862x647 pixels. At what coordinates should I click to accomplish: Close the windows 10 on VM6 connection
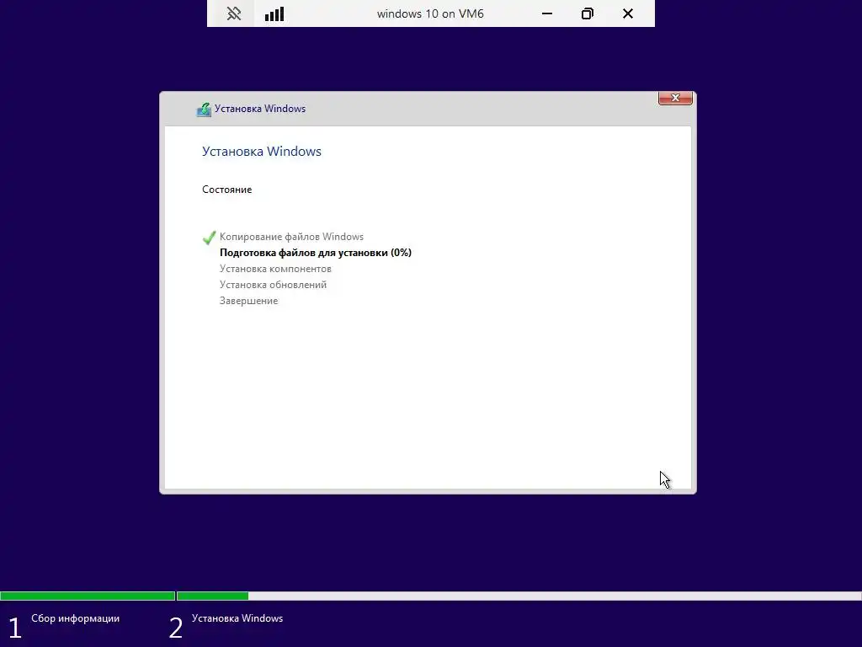(x=628, y=13)
